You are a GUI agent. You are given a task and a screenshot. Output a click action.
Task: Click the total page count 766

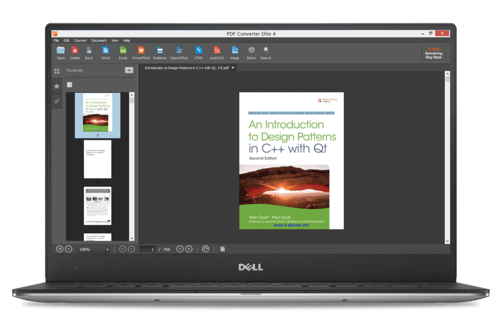tap(167, 249)
